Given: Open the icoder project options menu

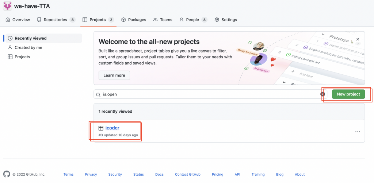Looking at the screenshot, I should (x=358, y=132).
